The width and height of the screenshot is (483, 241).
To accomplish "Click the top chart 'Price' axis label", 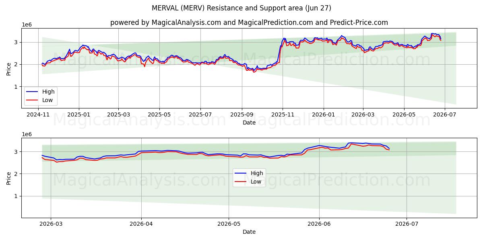I will point(9,68).
